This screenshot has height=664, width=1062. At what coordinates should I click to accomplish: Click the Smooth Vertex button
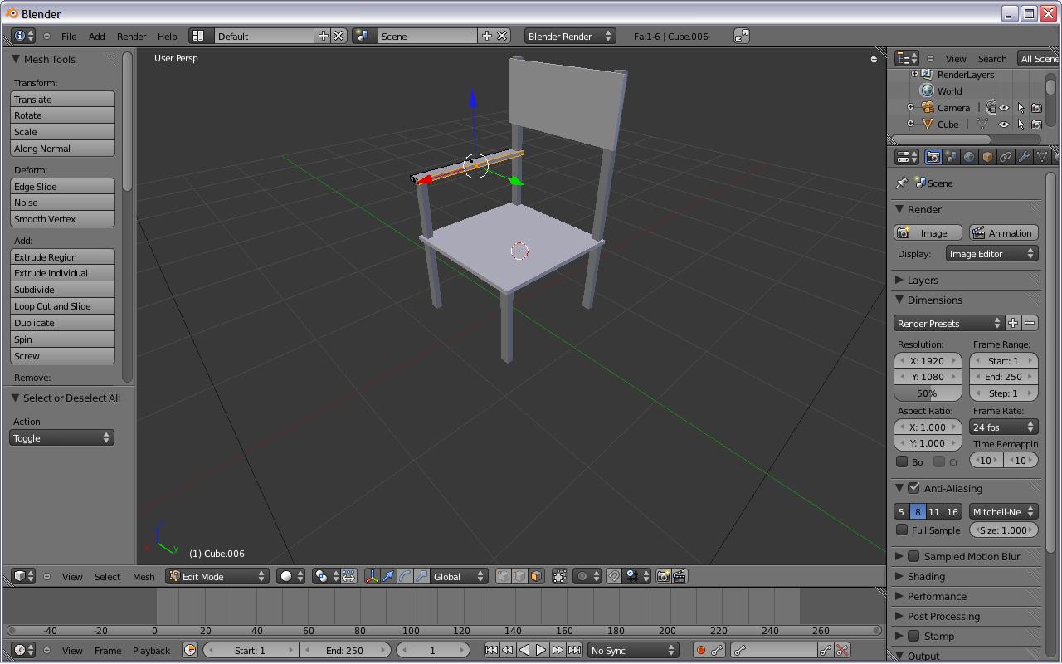click(x=62, y=219)
